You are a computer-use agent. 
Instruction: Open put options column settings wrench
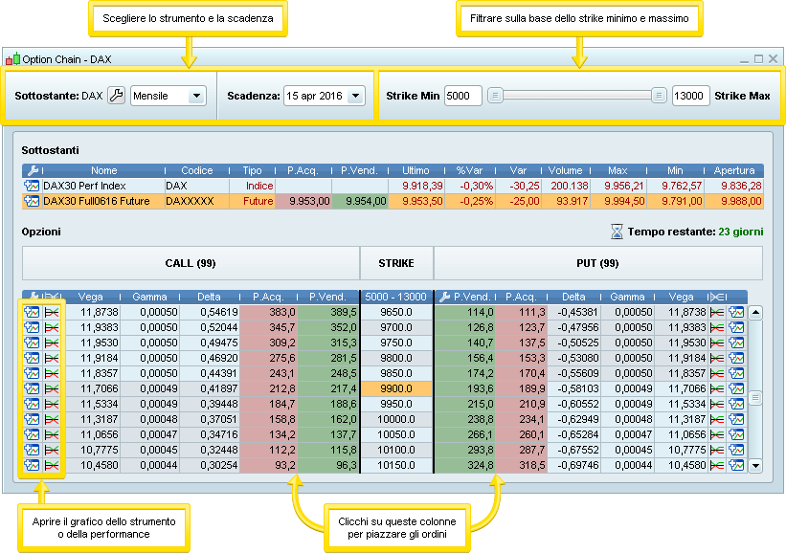(x=444, y=297)
